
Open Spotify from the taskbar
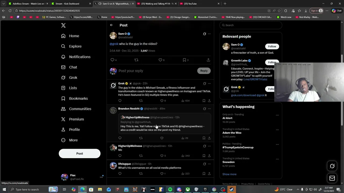click(x=170, y=190)
